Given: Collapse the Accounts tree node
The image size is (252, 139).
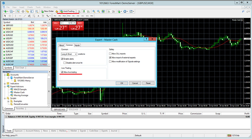Looking at the screenshot, I should point(5,75).
